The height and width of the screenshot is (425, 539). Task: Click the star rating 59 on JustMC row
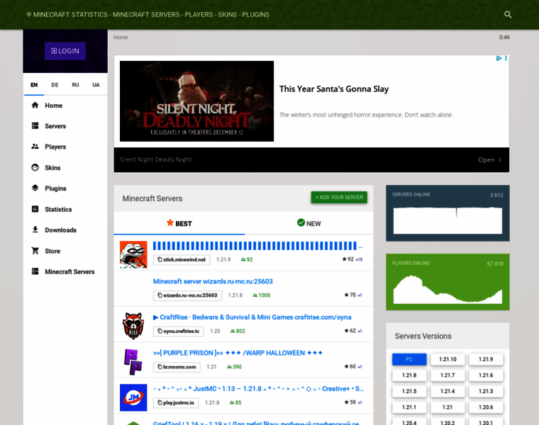[x=350, y=402]
